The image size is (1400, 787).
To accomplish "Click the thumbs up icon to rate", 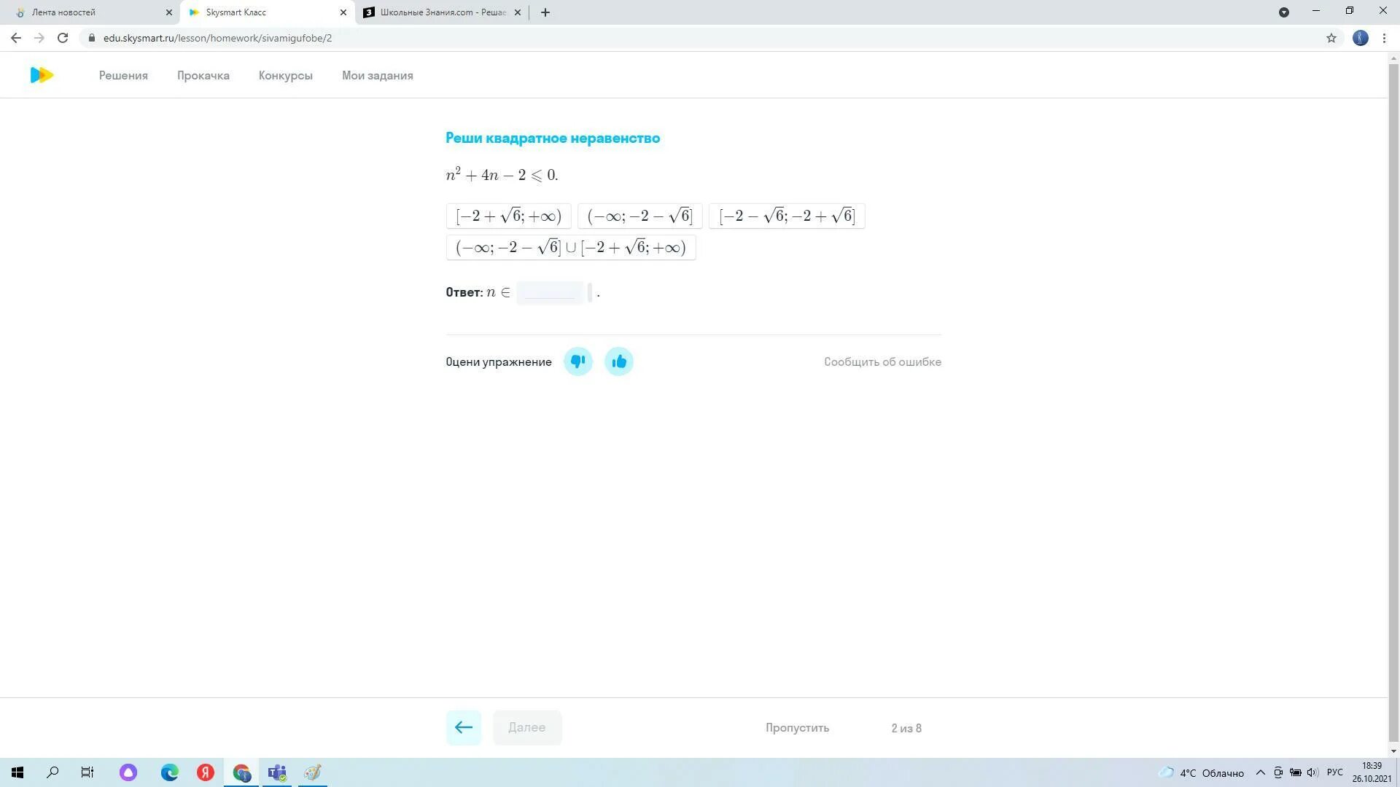I will (x=618, y=361).
